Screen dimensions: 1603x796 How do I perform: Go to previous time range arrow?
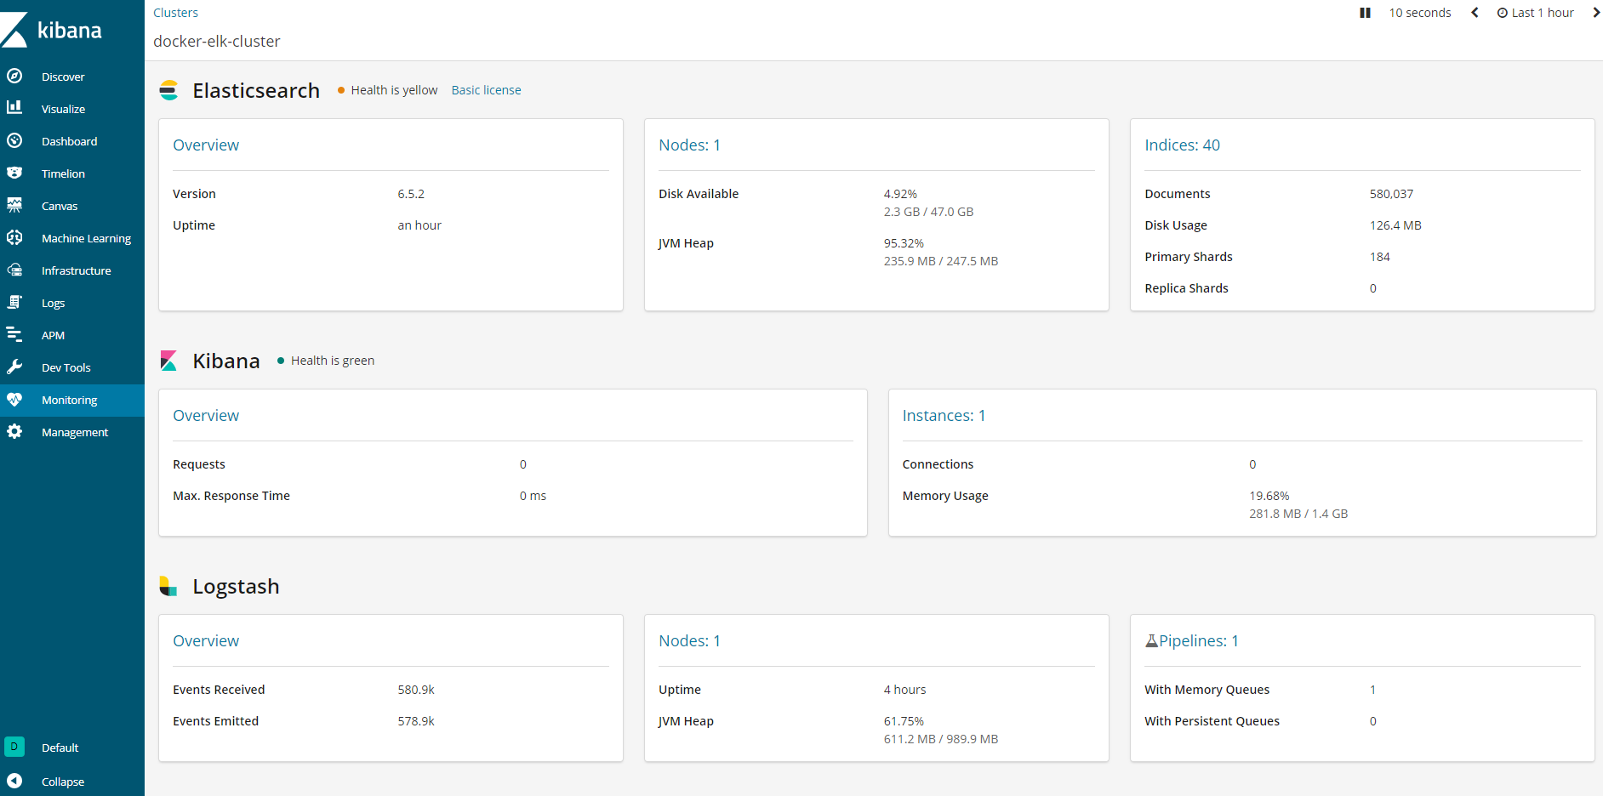(1475, 13)
